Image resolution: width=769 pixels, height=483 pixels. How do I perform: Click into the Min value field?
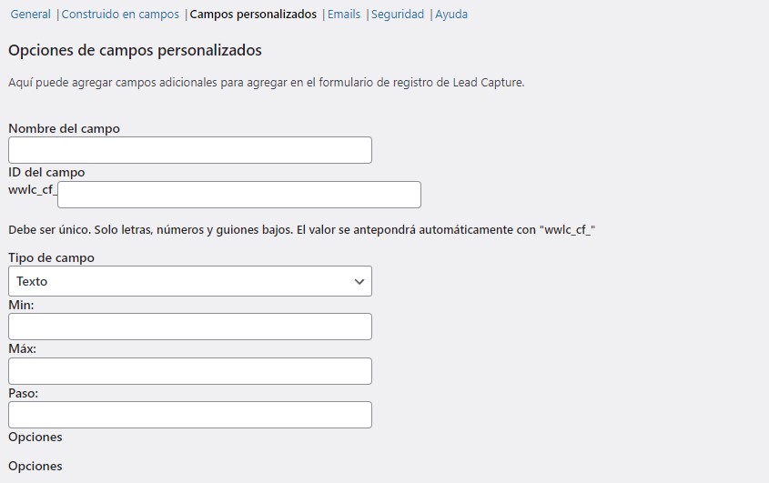pos(189,327)
